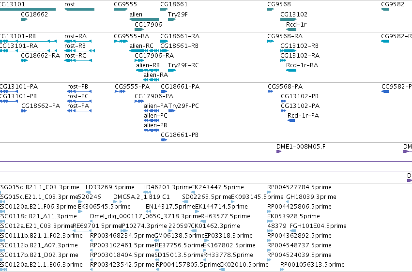The image size is (412, 272).
Task: Click the CG17906 gene arrow
Action: (x=139, y=30)
